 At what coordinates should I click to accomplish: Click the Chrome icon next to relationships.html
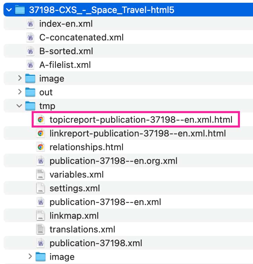click(41, 147)
